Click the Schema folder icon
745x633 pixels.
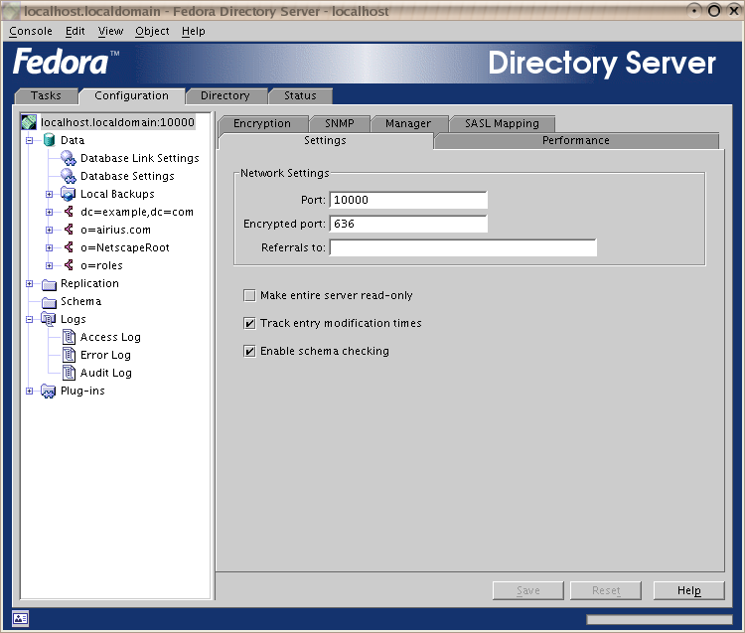49,302
